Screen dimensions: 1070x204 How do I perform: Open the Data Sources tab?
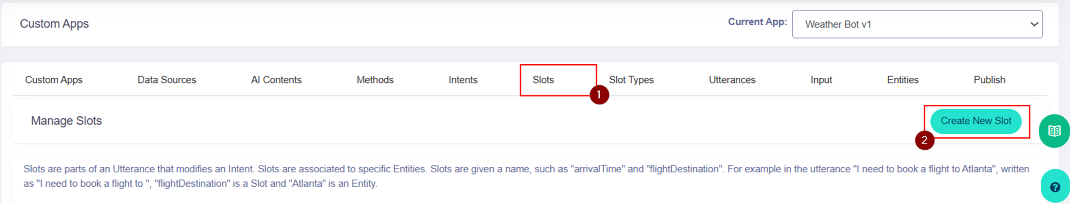[167, 80]
